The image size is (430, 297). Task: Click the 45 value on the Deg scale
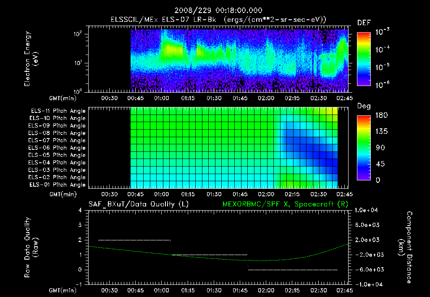coord(380,164)
